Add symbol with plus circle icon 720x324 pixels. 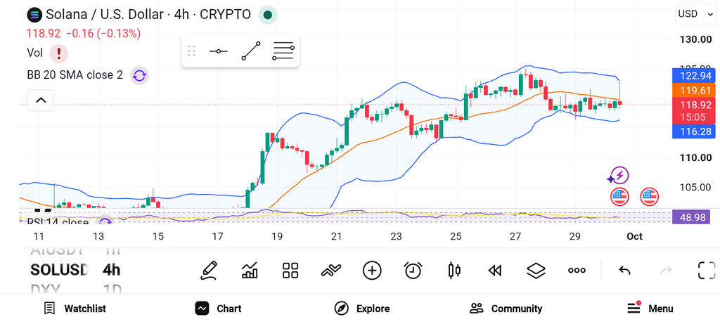372,271
